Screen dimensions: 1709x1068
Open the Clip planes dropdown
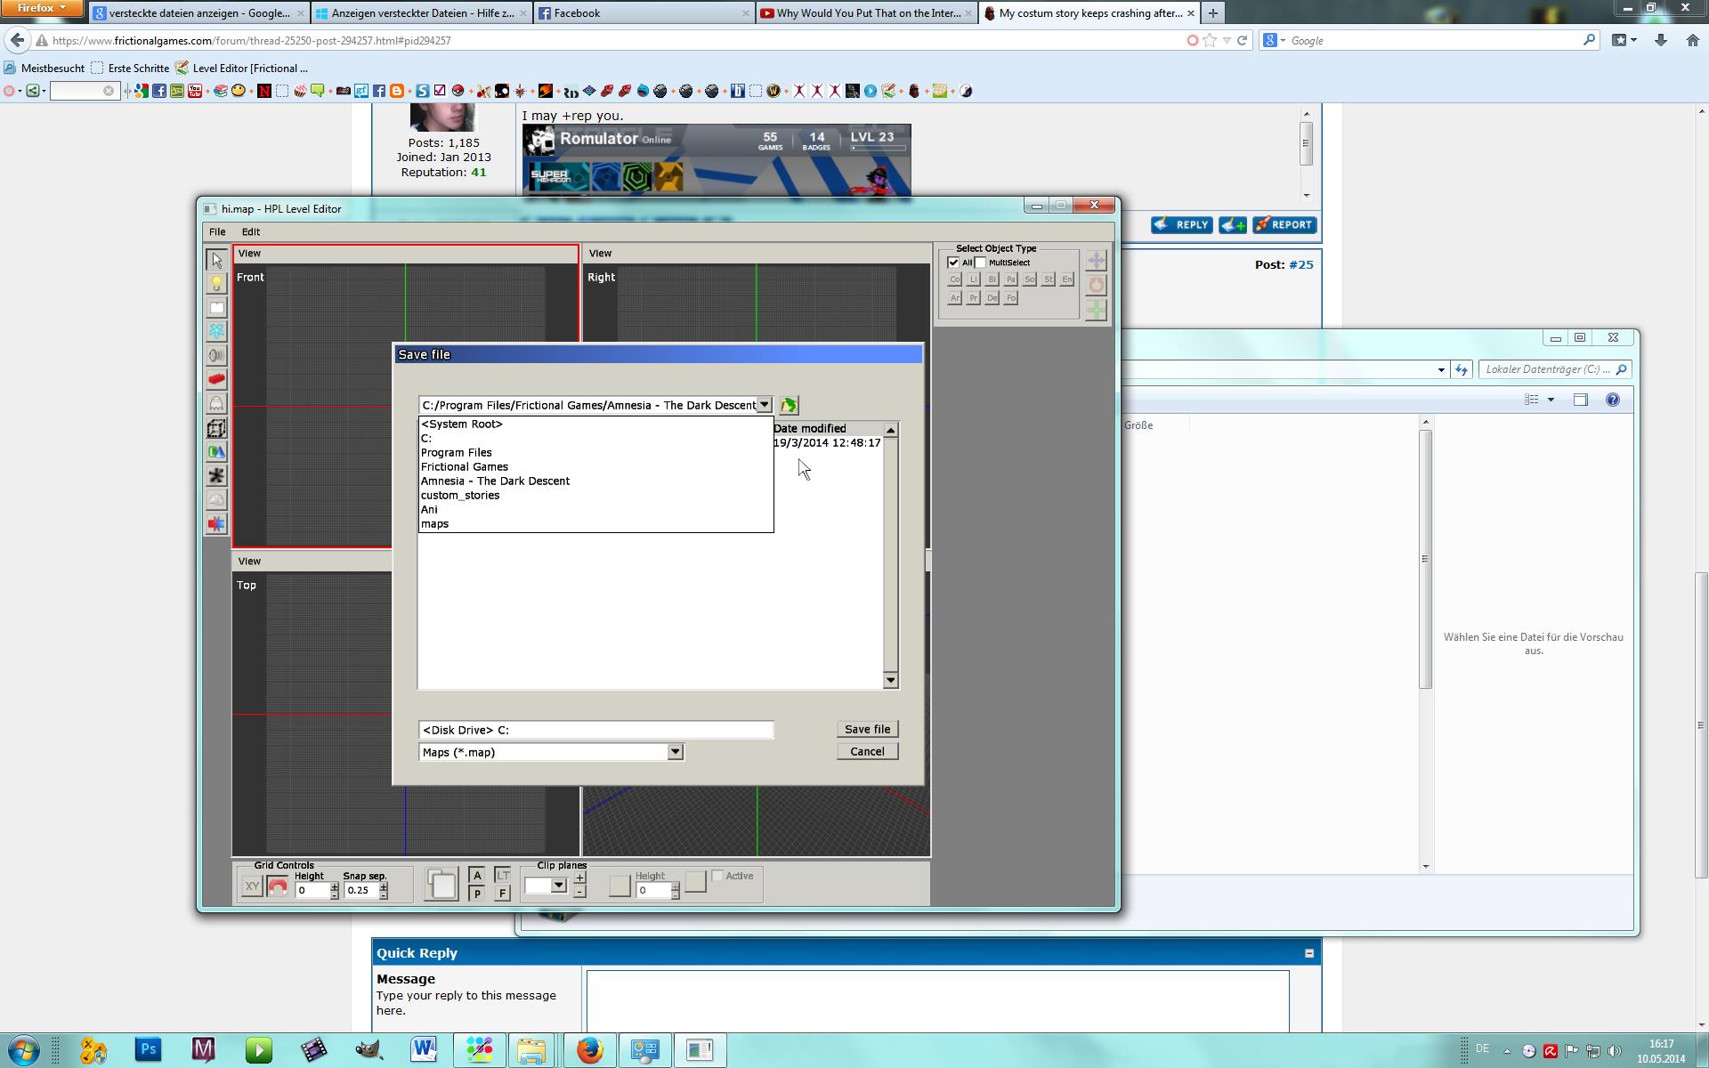[558, 886]
